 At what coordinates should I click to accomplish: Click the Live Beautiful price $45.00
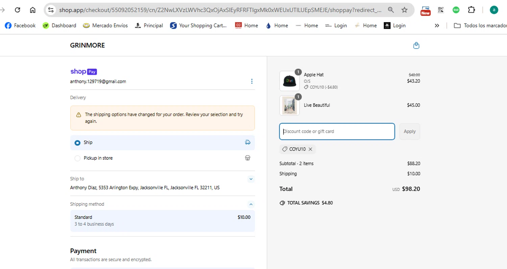pos(413,105)
